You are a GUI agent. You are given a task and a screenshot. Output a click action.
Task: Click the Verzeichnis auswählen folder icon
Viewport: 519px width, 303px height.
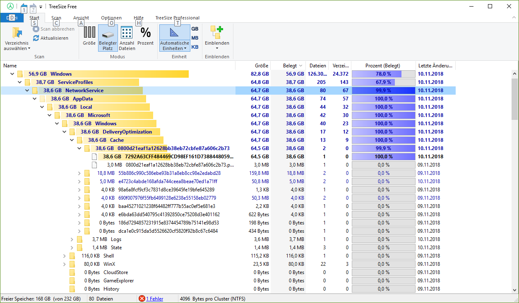[x=17, y=33]
